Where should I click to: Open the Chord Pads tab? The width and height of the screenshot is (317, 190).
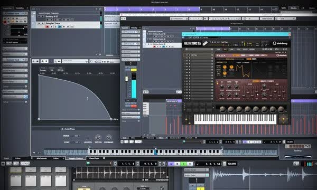tap(94, 158)
